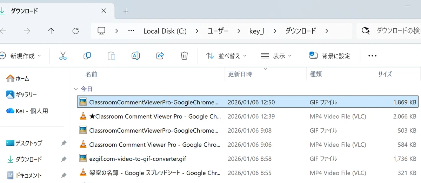Click date 2026/01/06 8:55 cell
The height and width of the screenshot is (183, 421).
(x=249, y=173)
